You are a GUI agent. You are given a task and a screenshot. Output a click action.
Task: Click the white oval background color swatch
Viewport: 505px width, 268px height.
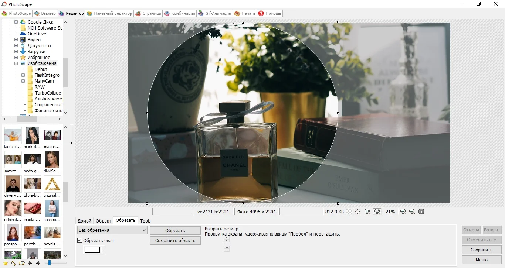[x=92, y=250]
